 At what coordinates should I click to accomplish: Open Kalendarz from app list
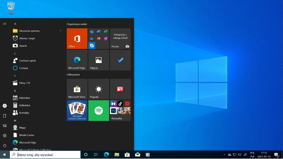(37, 98)
